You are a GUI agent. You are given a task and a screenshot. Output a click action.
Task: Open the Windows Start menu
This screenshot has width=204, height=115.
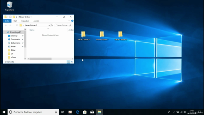[4, 112]
